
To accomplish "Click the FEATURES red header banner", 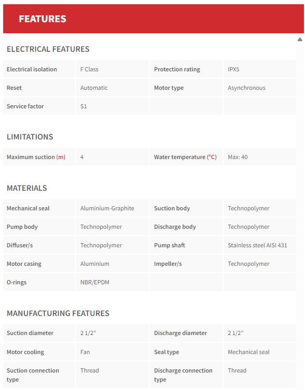I will point(153,18).
